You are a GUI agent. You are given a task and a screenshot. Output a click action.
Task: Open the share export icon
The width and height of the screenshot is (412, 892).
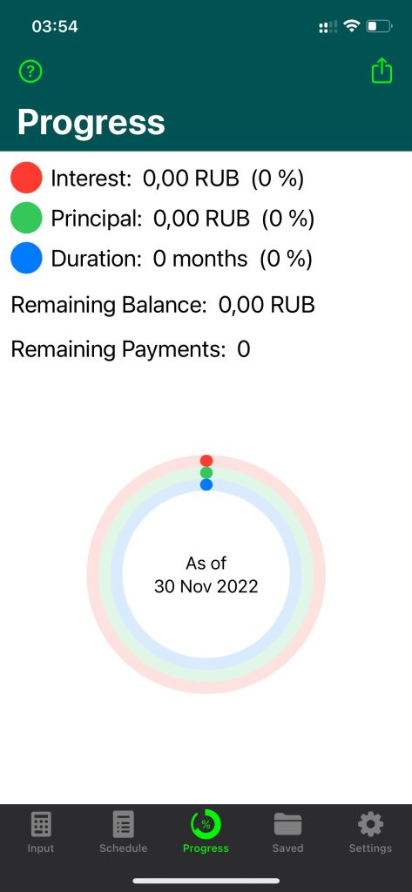click(382, 71)
